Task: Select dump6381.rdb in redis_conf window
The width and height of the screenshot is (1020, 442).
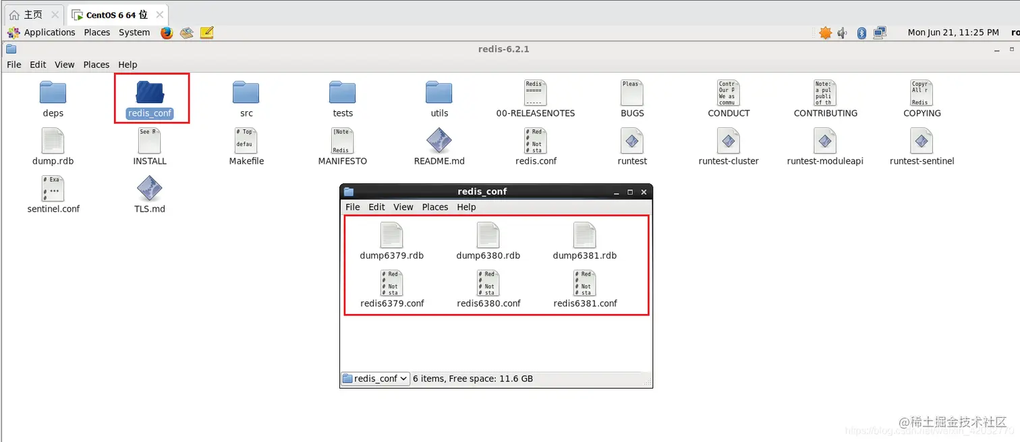Action: click(x=585, y=234)
